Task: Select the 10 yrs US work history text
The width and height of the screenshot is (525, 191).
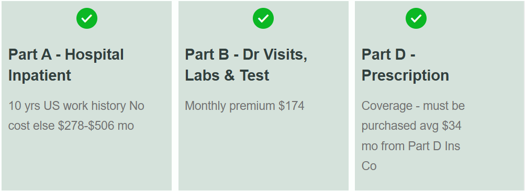Action: (x=67, y=106)
